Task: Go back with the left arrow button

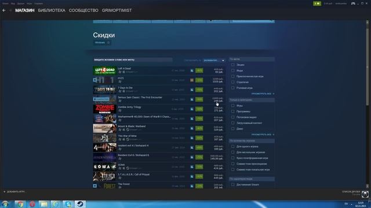Action: (4, 10)
